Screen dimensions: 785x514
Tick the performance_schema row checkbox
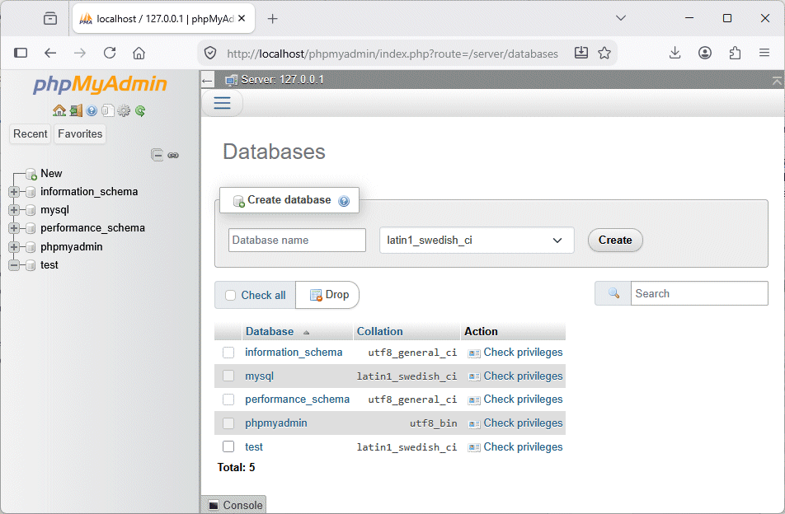[x=228, y=400]
